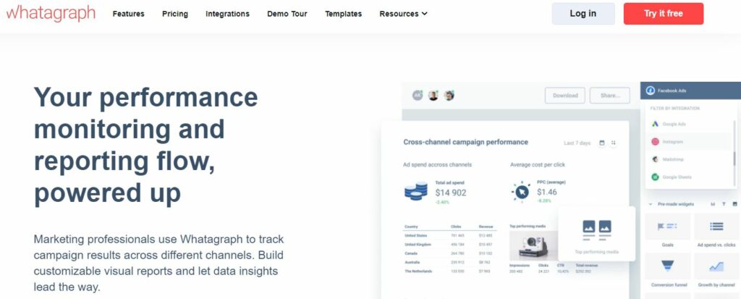741x299 pixels.
Task: Click the image icon beside Pre-made widgets
Action: tap(734, 204)
